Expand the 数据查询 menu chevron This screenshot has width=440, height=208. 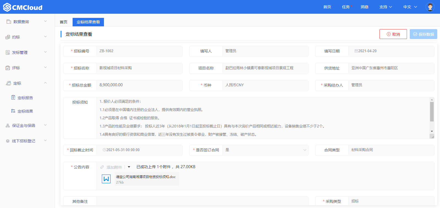(45, 21)
